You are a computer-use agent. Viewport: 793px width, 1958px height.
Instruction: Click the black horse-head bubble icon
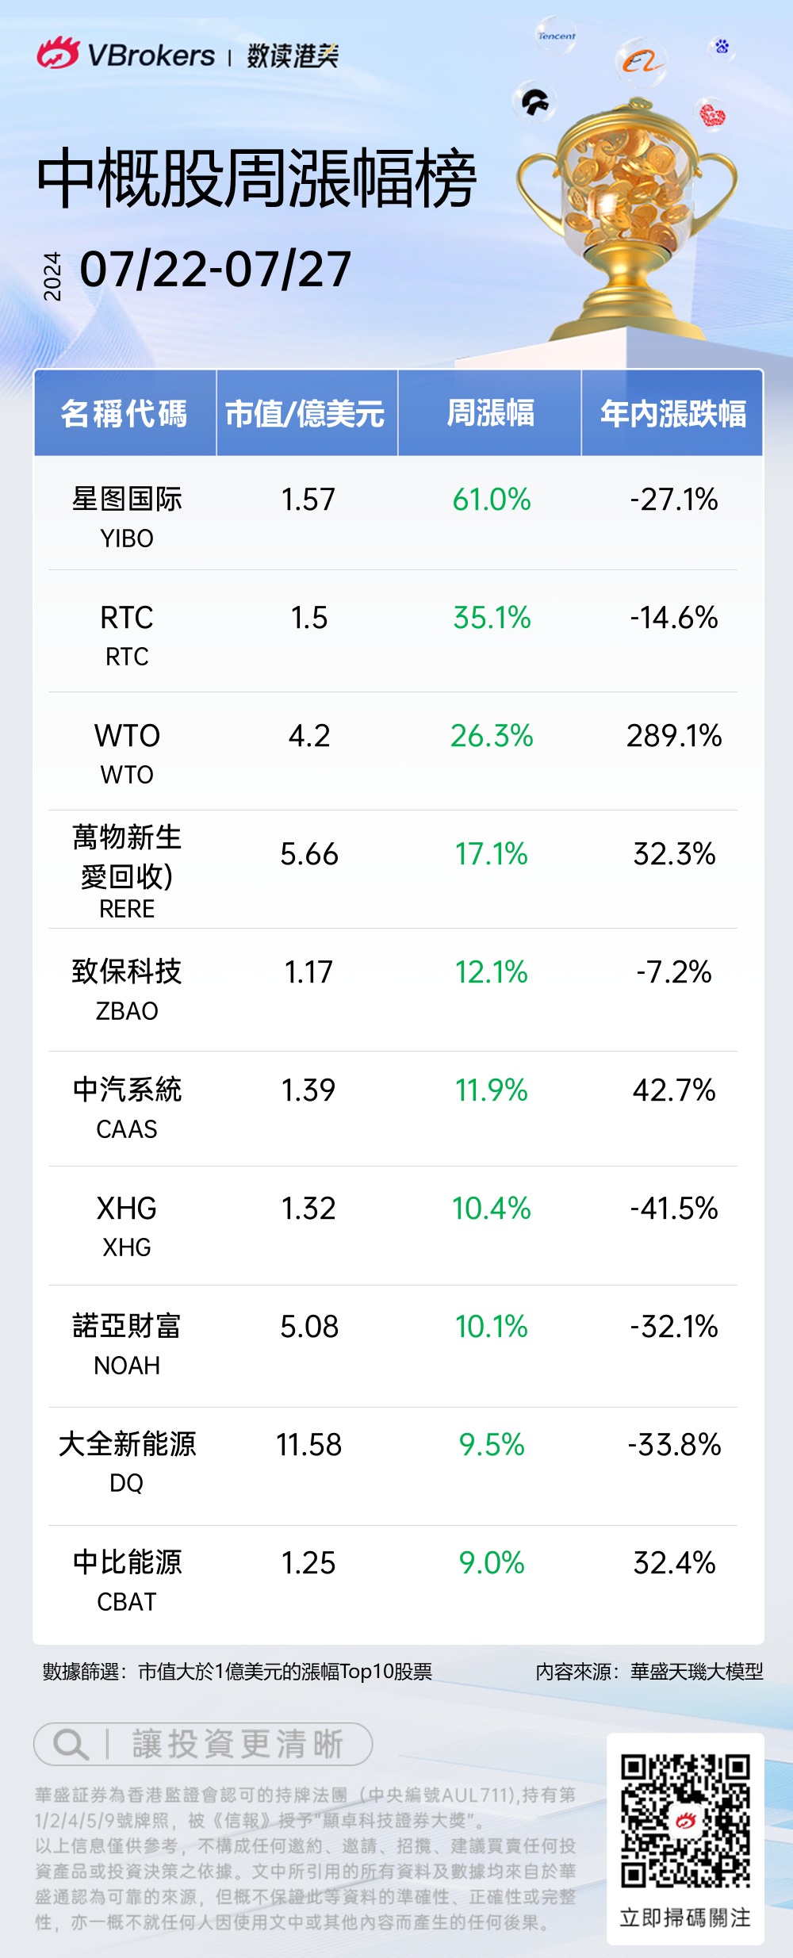click(x=534, y=101)
